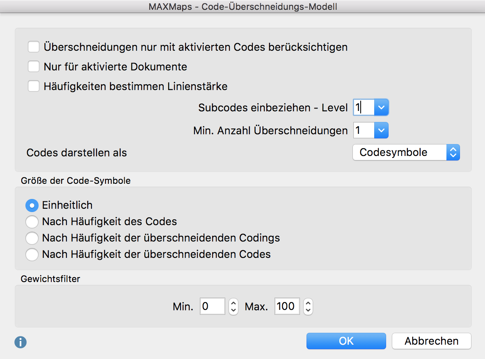Image resolution: width=485 pixels, height=359 pixels.
Task: Click the Min. Anzahl Überschneidungen value field
Action: [364, 130]
